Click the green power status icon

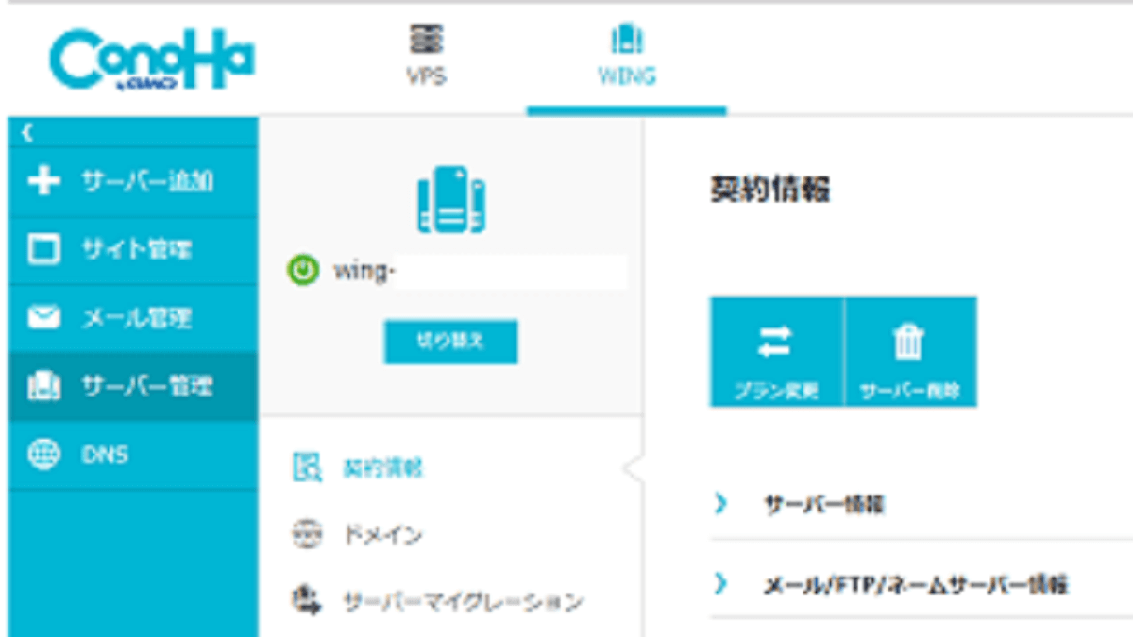coord(304,272)
